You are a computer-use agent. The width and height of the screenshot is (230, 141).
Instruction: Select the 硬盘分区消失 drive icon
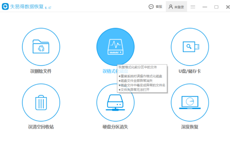point(115,103)
